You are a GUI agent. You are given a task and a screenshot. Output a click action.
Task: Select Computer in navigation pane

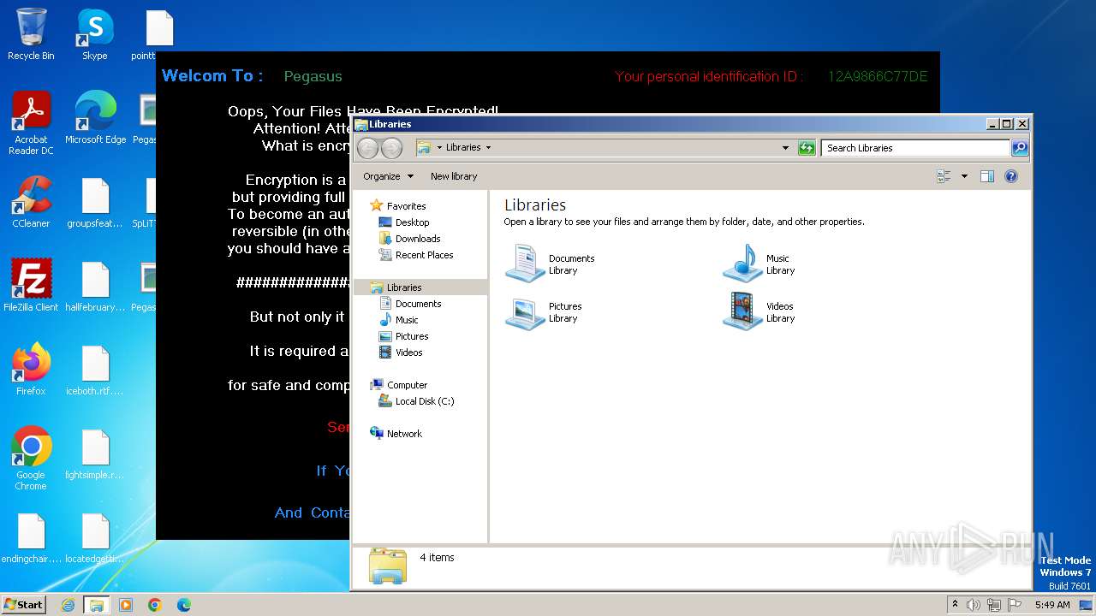399,385
